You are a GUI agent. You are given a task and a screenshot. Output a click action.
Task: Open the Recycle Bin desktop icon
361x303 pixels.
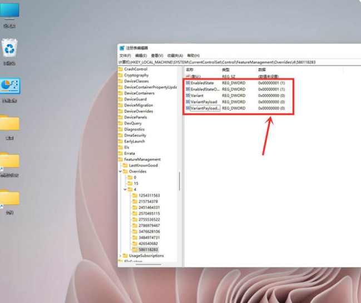point(9,49)
